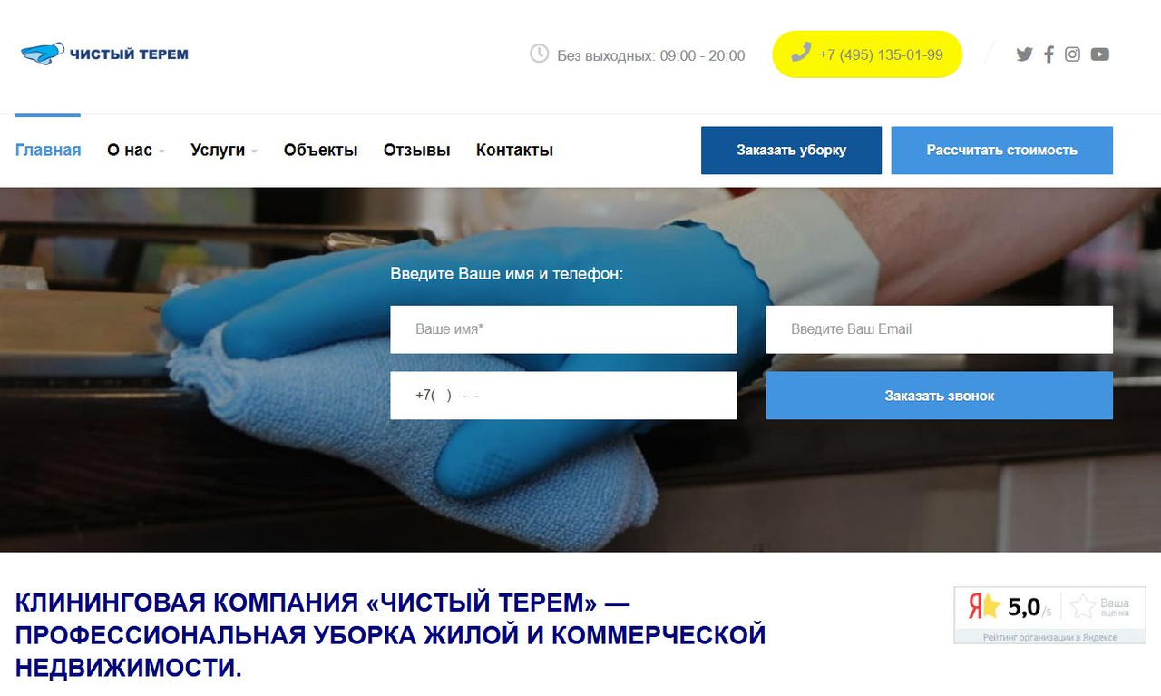
Task: Open the Контакты menu item
Action: [514, 151]
